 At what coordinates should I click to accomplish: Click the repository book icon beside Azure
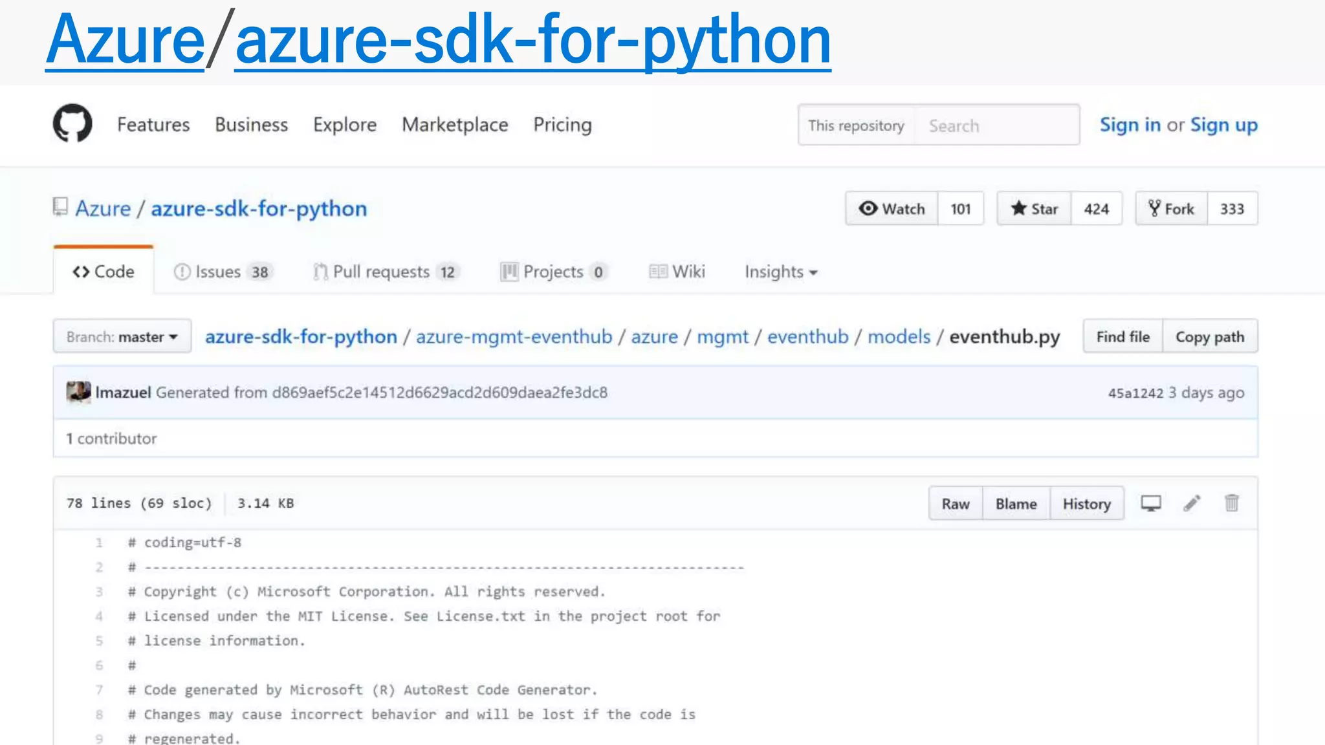[60, 207]
